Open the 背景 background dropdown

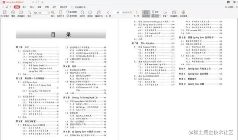click(165, 14)
